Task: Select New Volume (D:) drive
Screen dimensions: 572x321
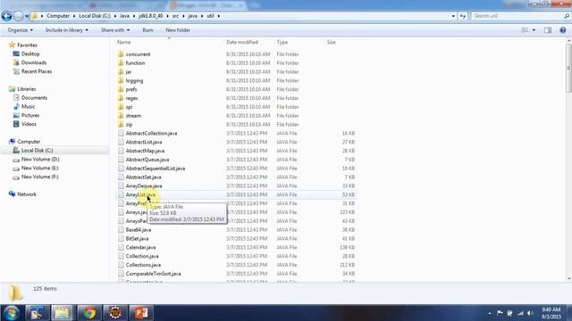Action: pos(40,159)
